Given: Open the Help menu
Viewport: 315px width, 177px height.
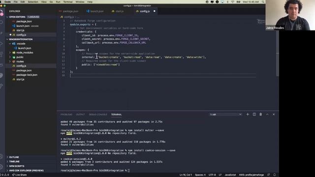Looking at the screenshot, I should 90,2.
